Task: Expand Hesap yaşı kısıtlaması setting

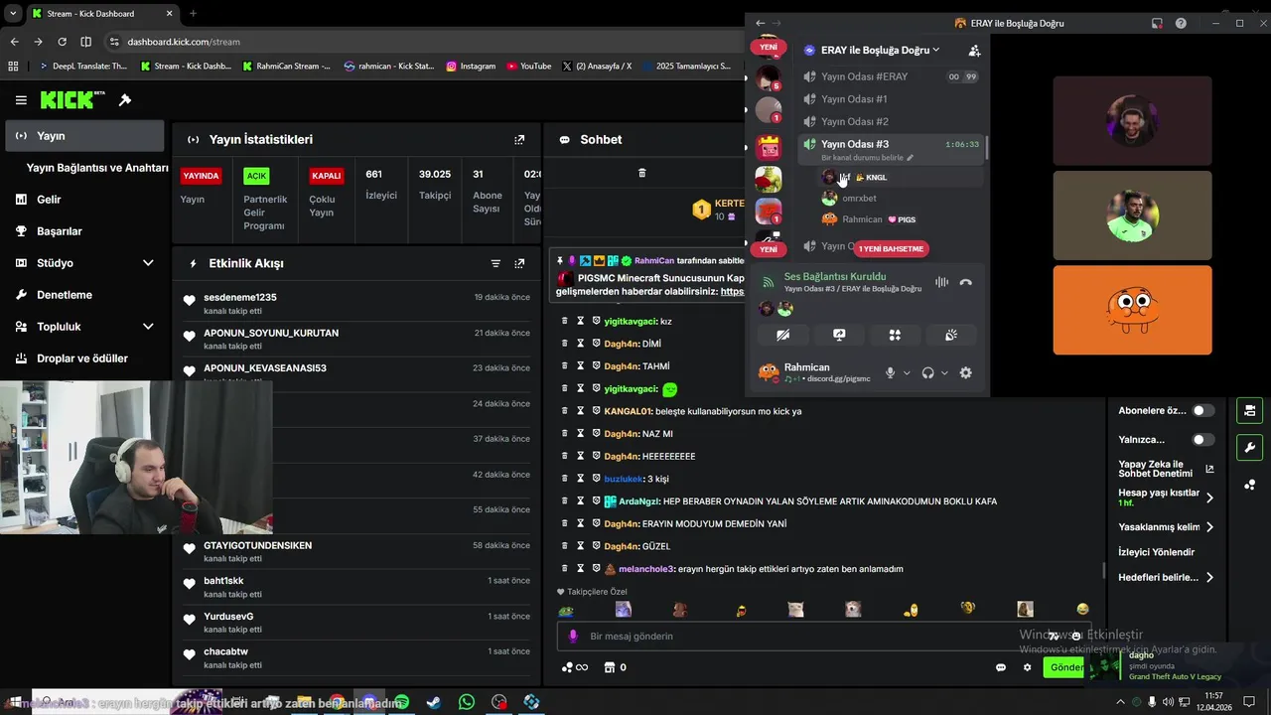Action: pos(1208,498)
